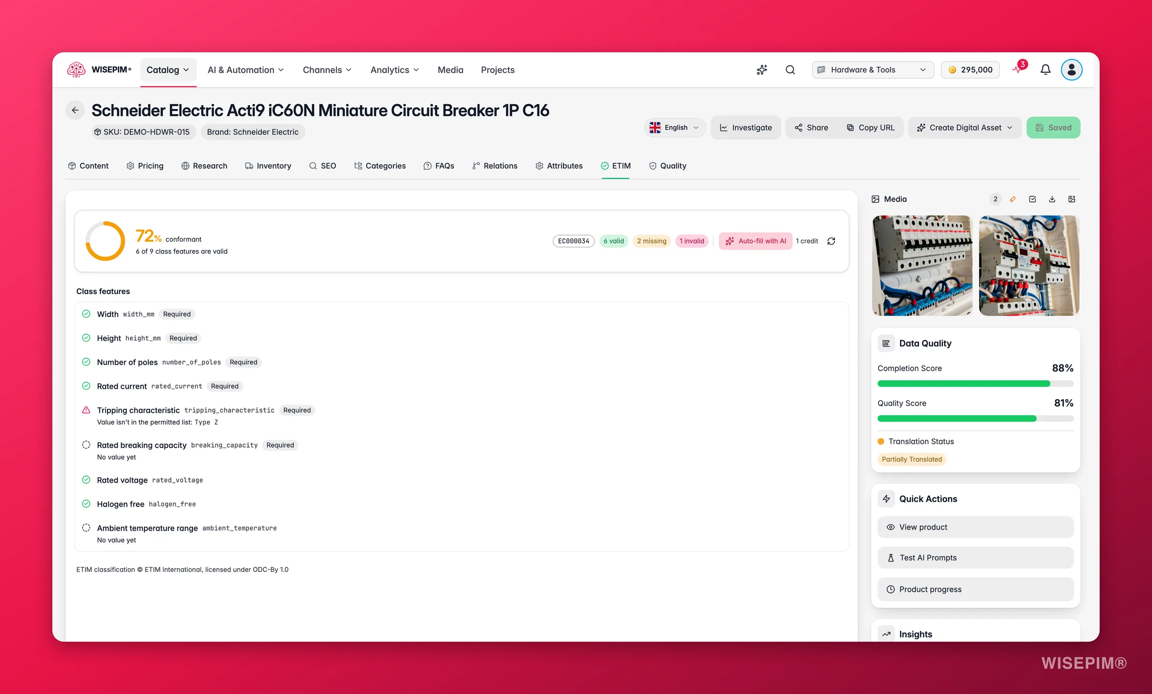Viewport: 1152px width, 694px height.
Task: Click the 1 invalid filter badge
Action: point(692,241)
